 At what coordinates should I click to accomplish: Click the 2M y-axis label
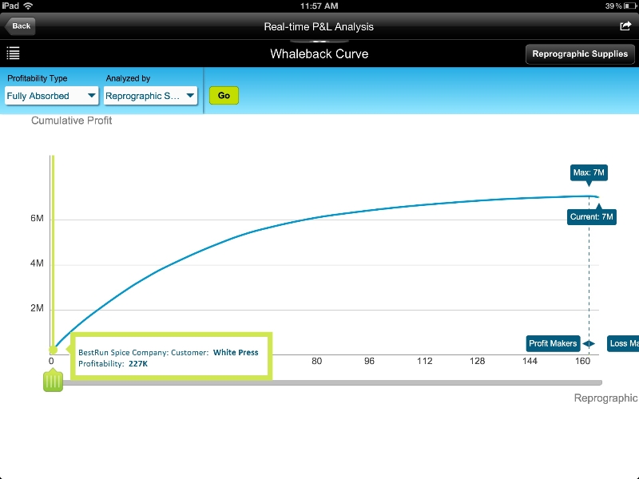37,308
